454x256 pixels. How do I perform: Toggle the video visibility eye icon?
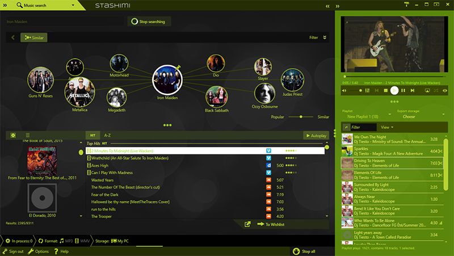(445, 90)
